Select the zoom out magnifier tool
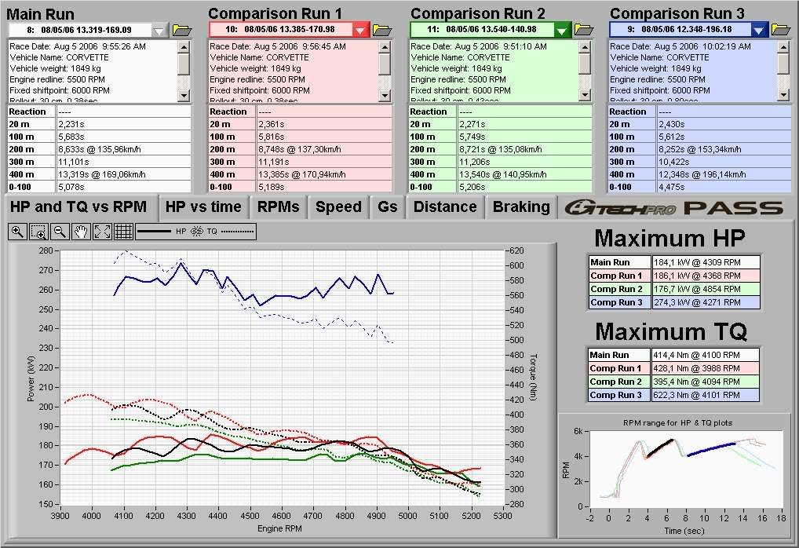The height and width of the screenshot is (548, 799). (59, 232)
